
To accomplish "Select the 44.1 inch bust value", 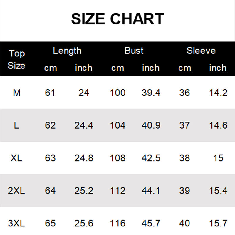I will coord(151,191).
